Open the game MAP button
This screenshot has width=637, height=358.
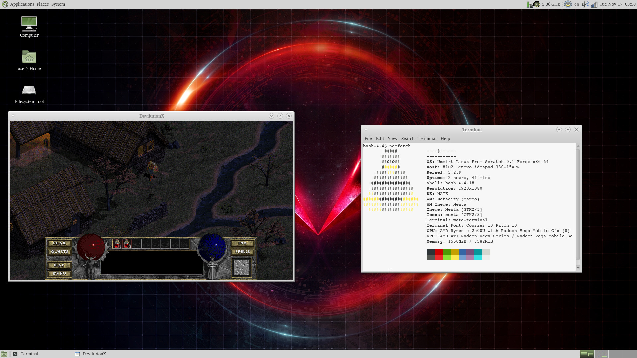click(x=59, y=265)
